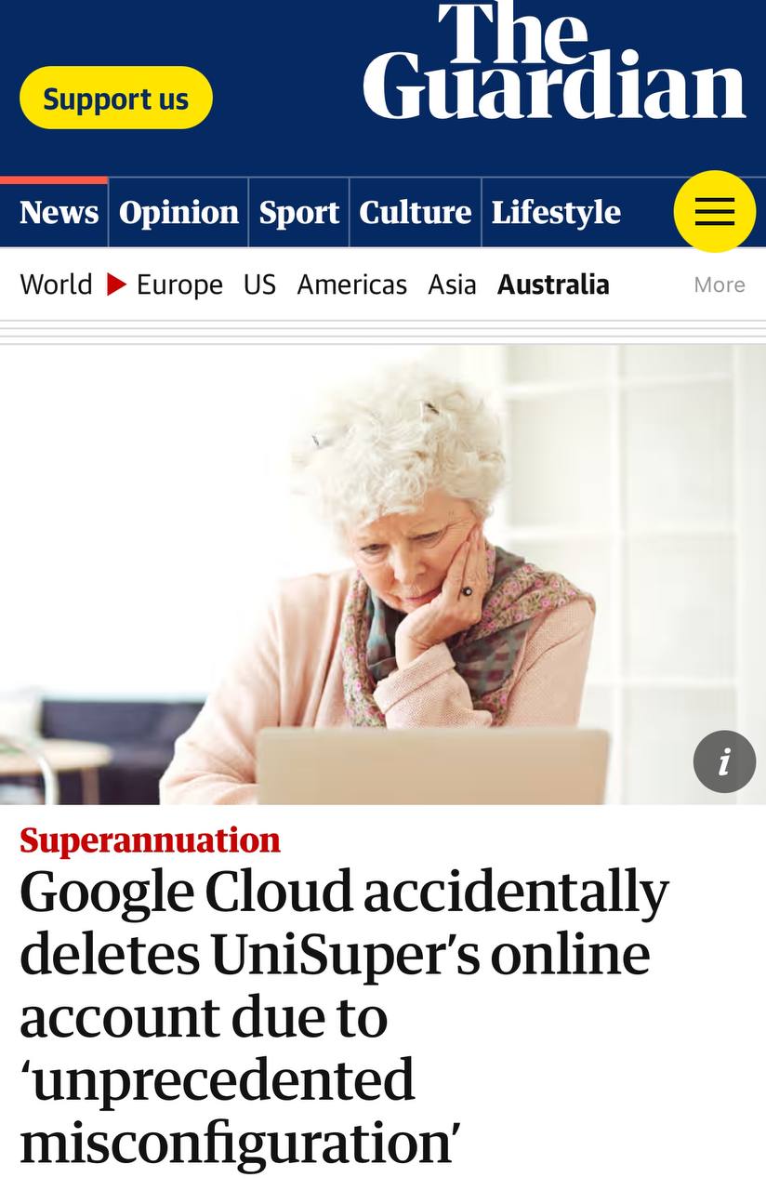Select World in the sub-navigation

point(56,284)
